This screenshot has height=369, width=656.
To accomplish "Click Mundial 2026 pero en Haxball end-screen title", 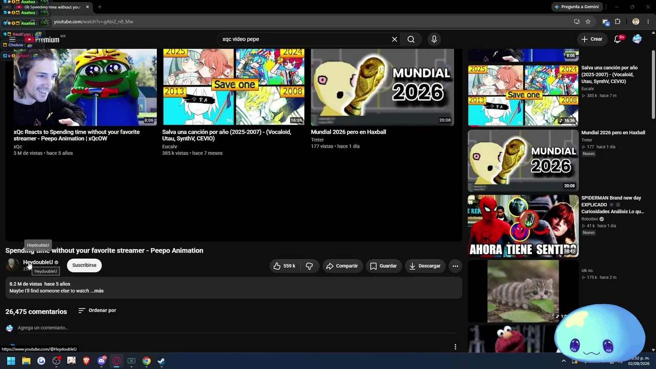I will [348, 132].
